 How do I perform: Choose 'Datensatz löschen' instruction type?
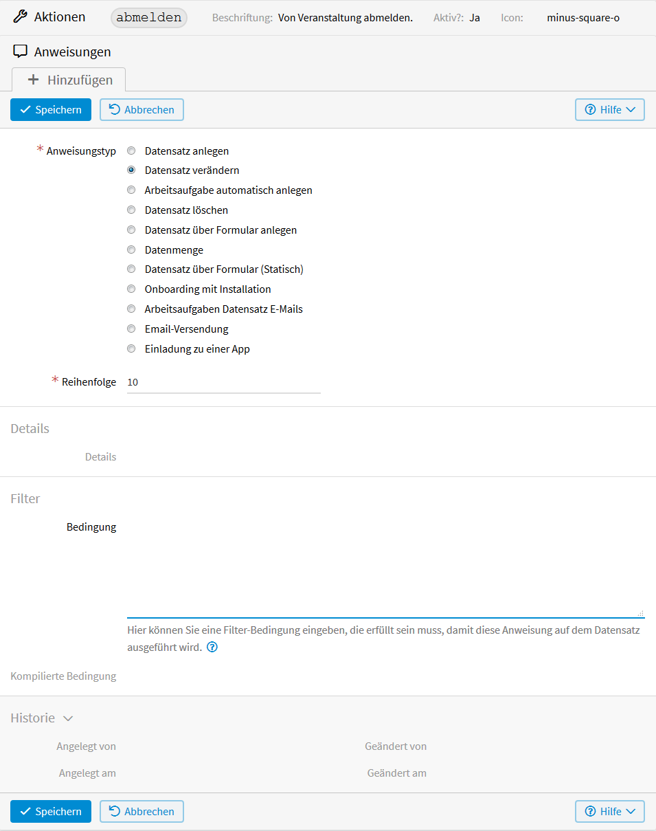coord(131,210)
